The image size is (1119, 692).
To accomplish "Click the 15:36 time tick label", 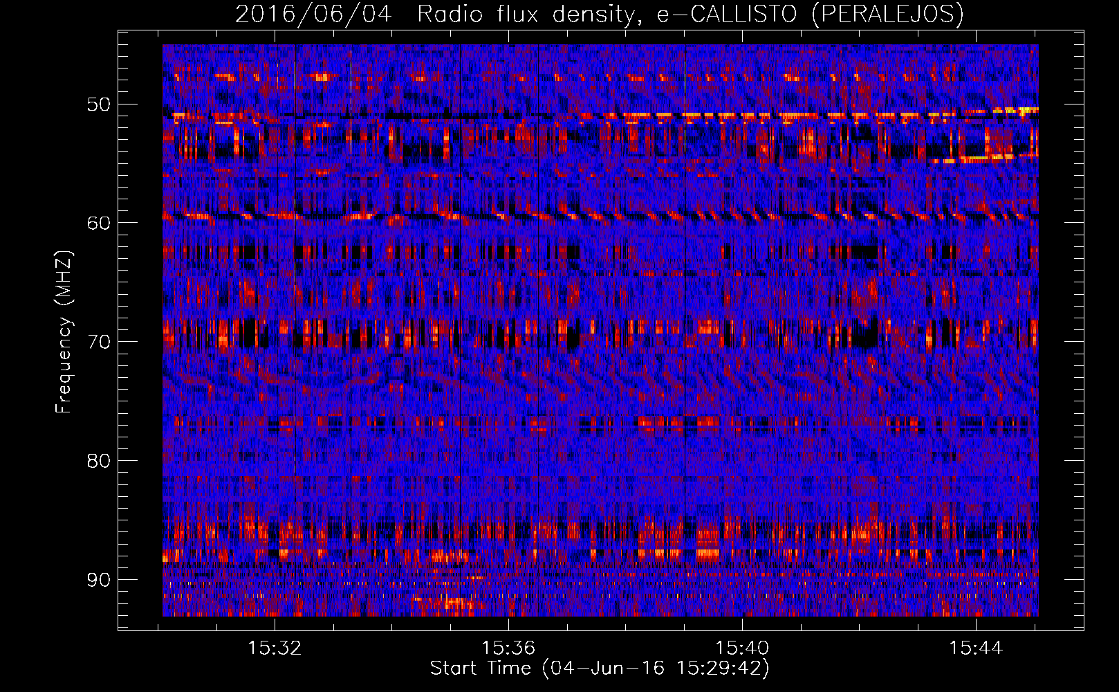I will [x=508, y=648].
